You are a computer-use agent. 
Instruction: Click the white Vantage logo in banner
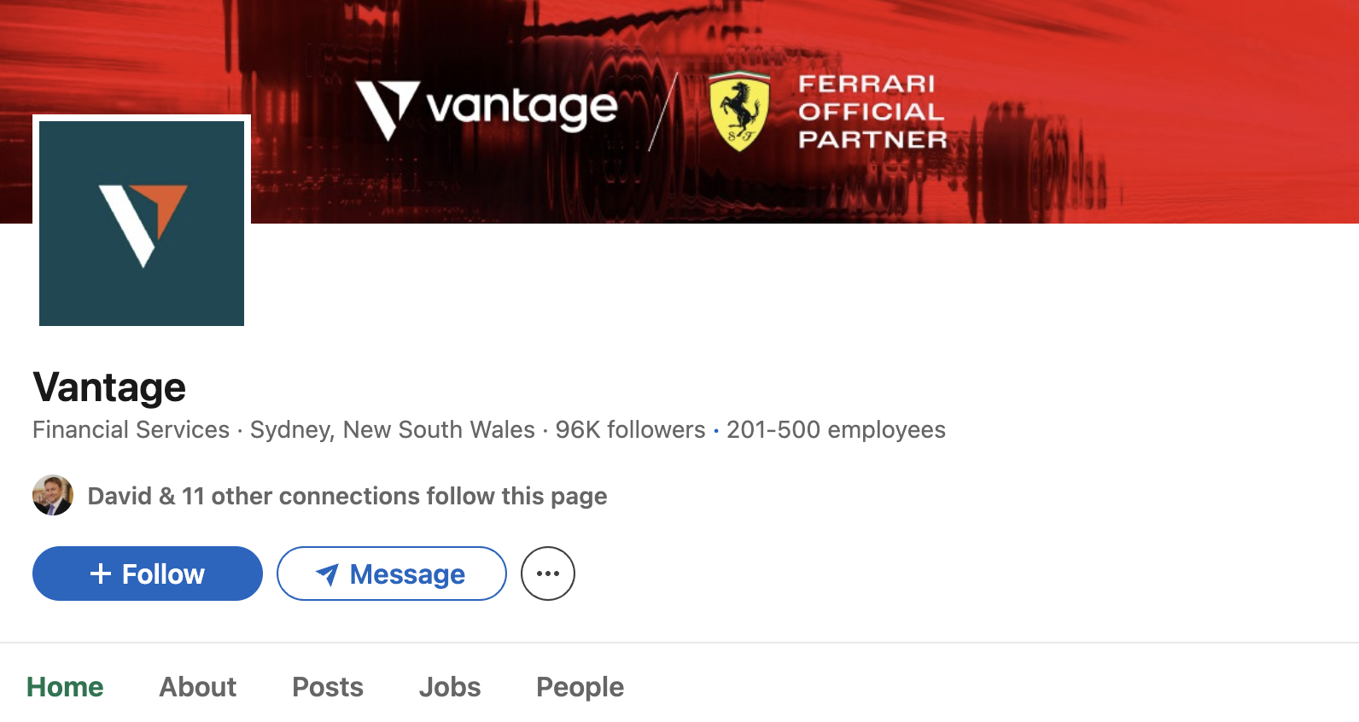(487, 109)
